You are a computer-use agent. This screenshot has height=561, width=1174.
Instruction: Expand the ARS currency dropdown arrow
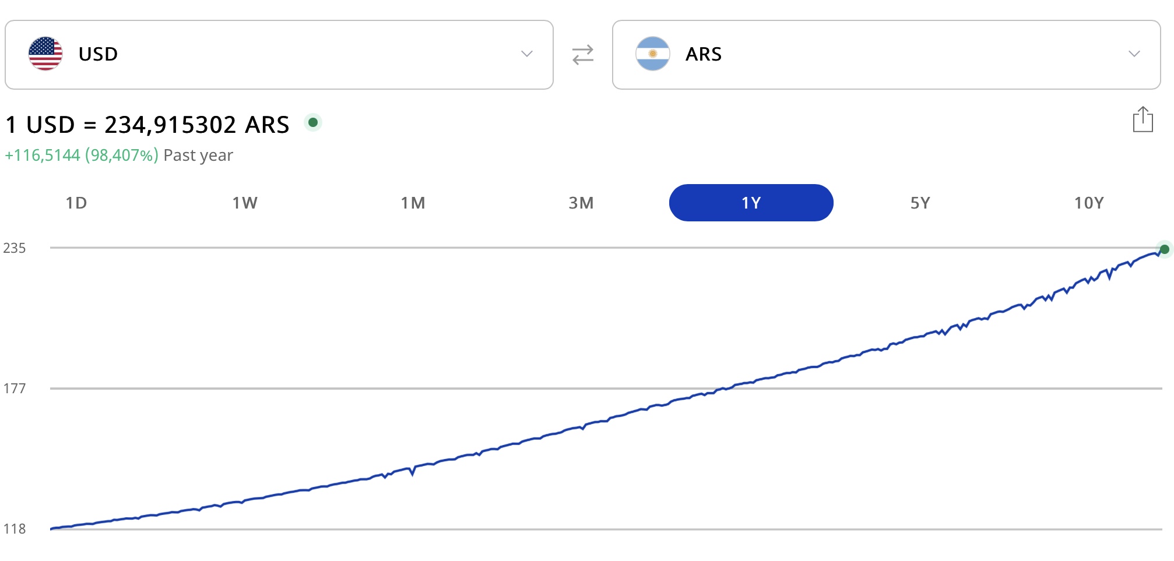tap(1134, 54)
